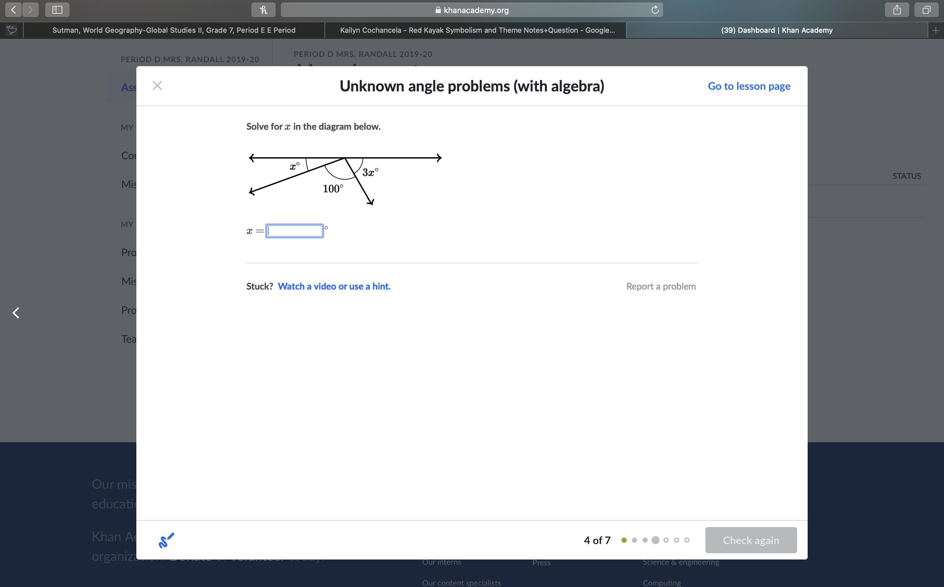Focus the x equals answer field
944x587 pixels.
click(x=294, y=231)
